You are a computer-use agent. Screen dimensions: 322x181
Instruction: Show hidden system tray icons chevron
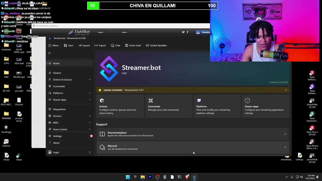pos(286,177)
